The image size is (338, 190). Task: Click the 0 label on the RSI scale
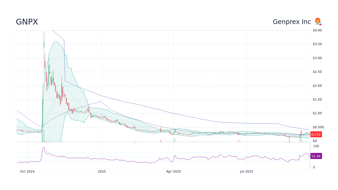[x=314, y=167]
